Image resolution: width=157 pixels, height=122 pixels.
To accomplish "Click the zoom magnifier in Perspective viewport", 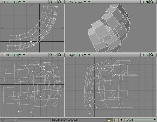I will click(152, 2).
